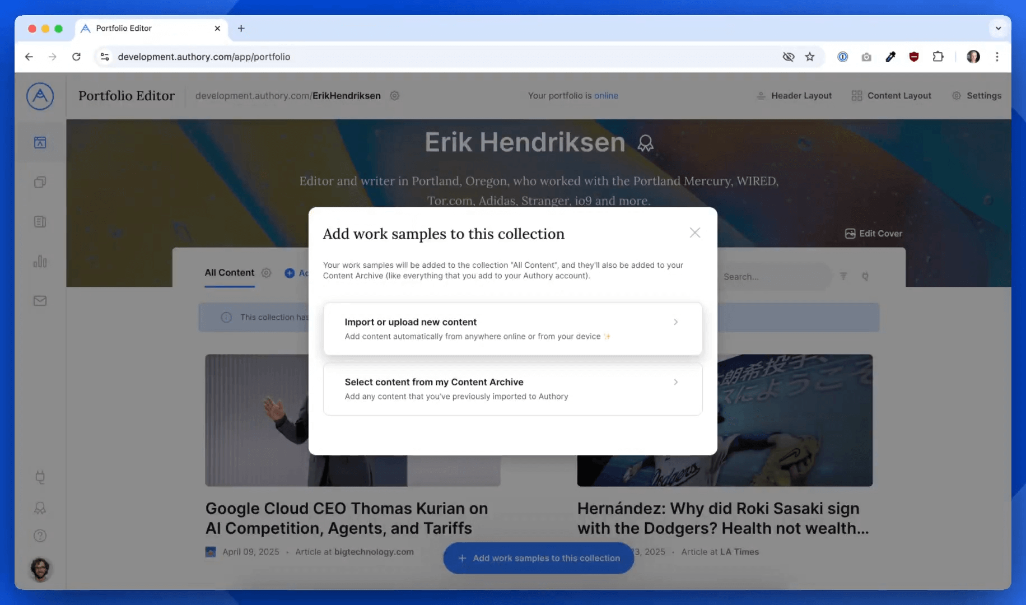Screen dimensions: 1026x605
Task: Open the Portfolio icon in sidebar
Action: (40, 142)
